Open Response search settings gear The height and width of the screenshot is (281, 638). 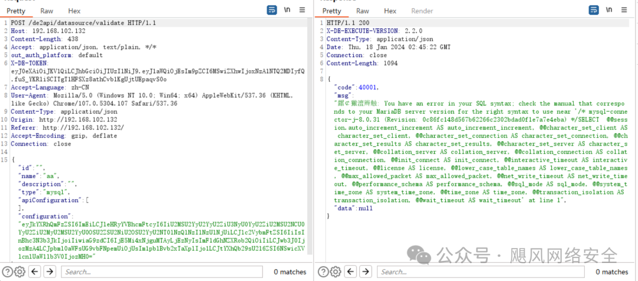pyautogui.click(x=336, y=271)
